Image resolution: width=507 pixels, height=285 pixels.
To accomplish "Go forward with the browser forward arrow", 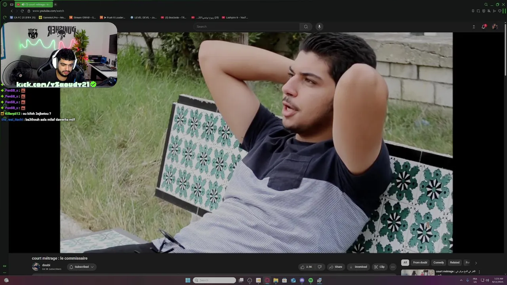I will click(17, 11).
